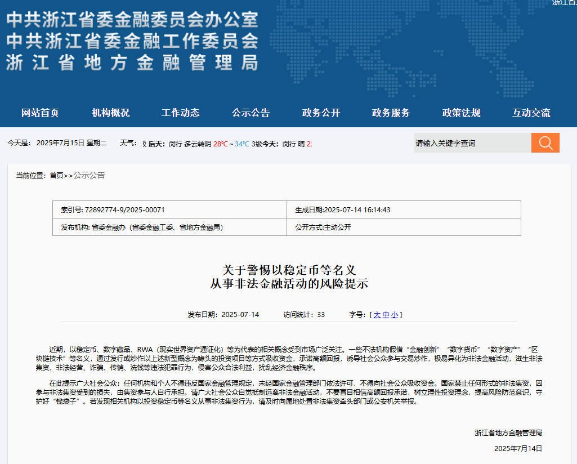Go to 机构概况 in the navigation bar

pos(110,113)
